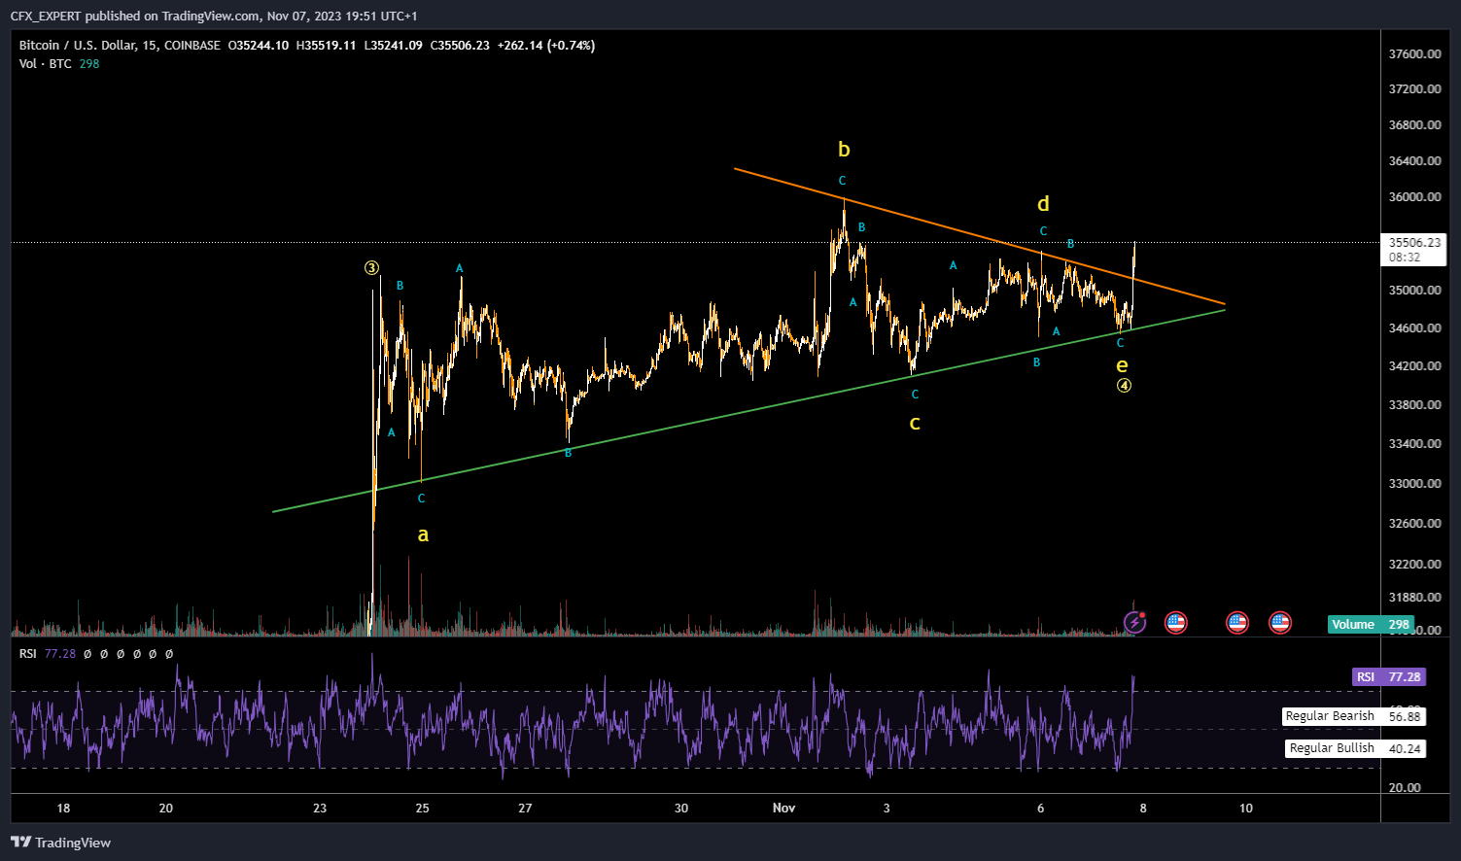
Task: Click the TradingView logo at bottom left
Action: click(61, 843)
